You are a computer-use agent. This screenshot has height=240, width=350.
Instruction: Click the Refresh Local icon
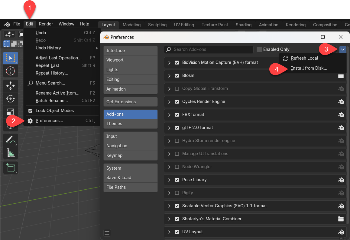pyautogui.click(x=286, y=58)
